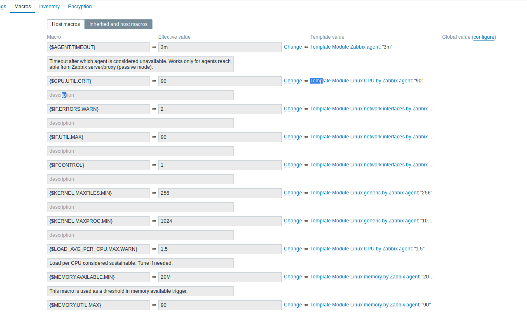527x313 pixels.
Task: Click Change for the {$CPU.UTIL.CRIT} macro
Action: (x=293, y=81)
